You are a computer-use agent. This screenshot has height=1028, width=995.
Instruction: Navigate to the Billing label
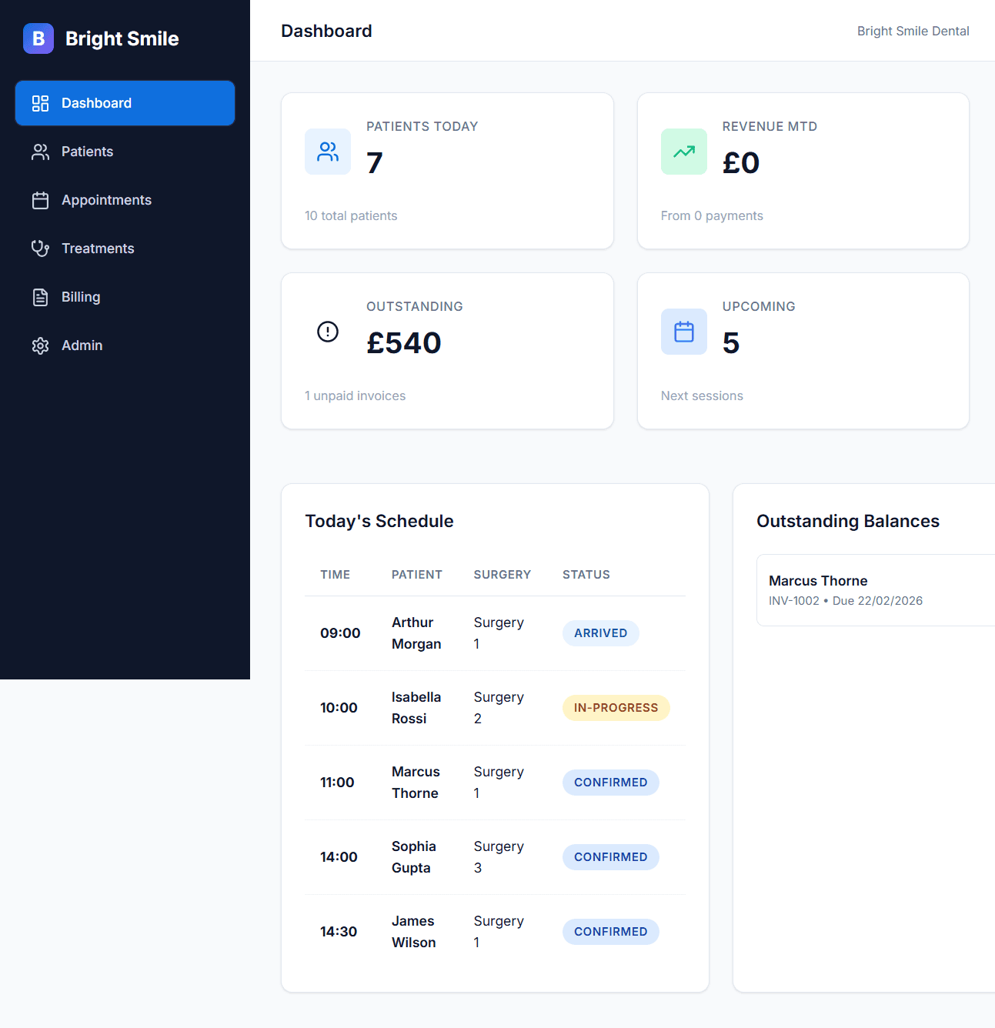click(81, 297)
